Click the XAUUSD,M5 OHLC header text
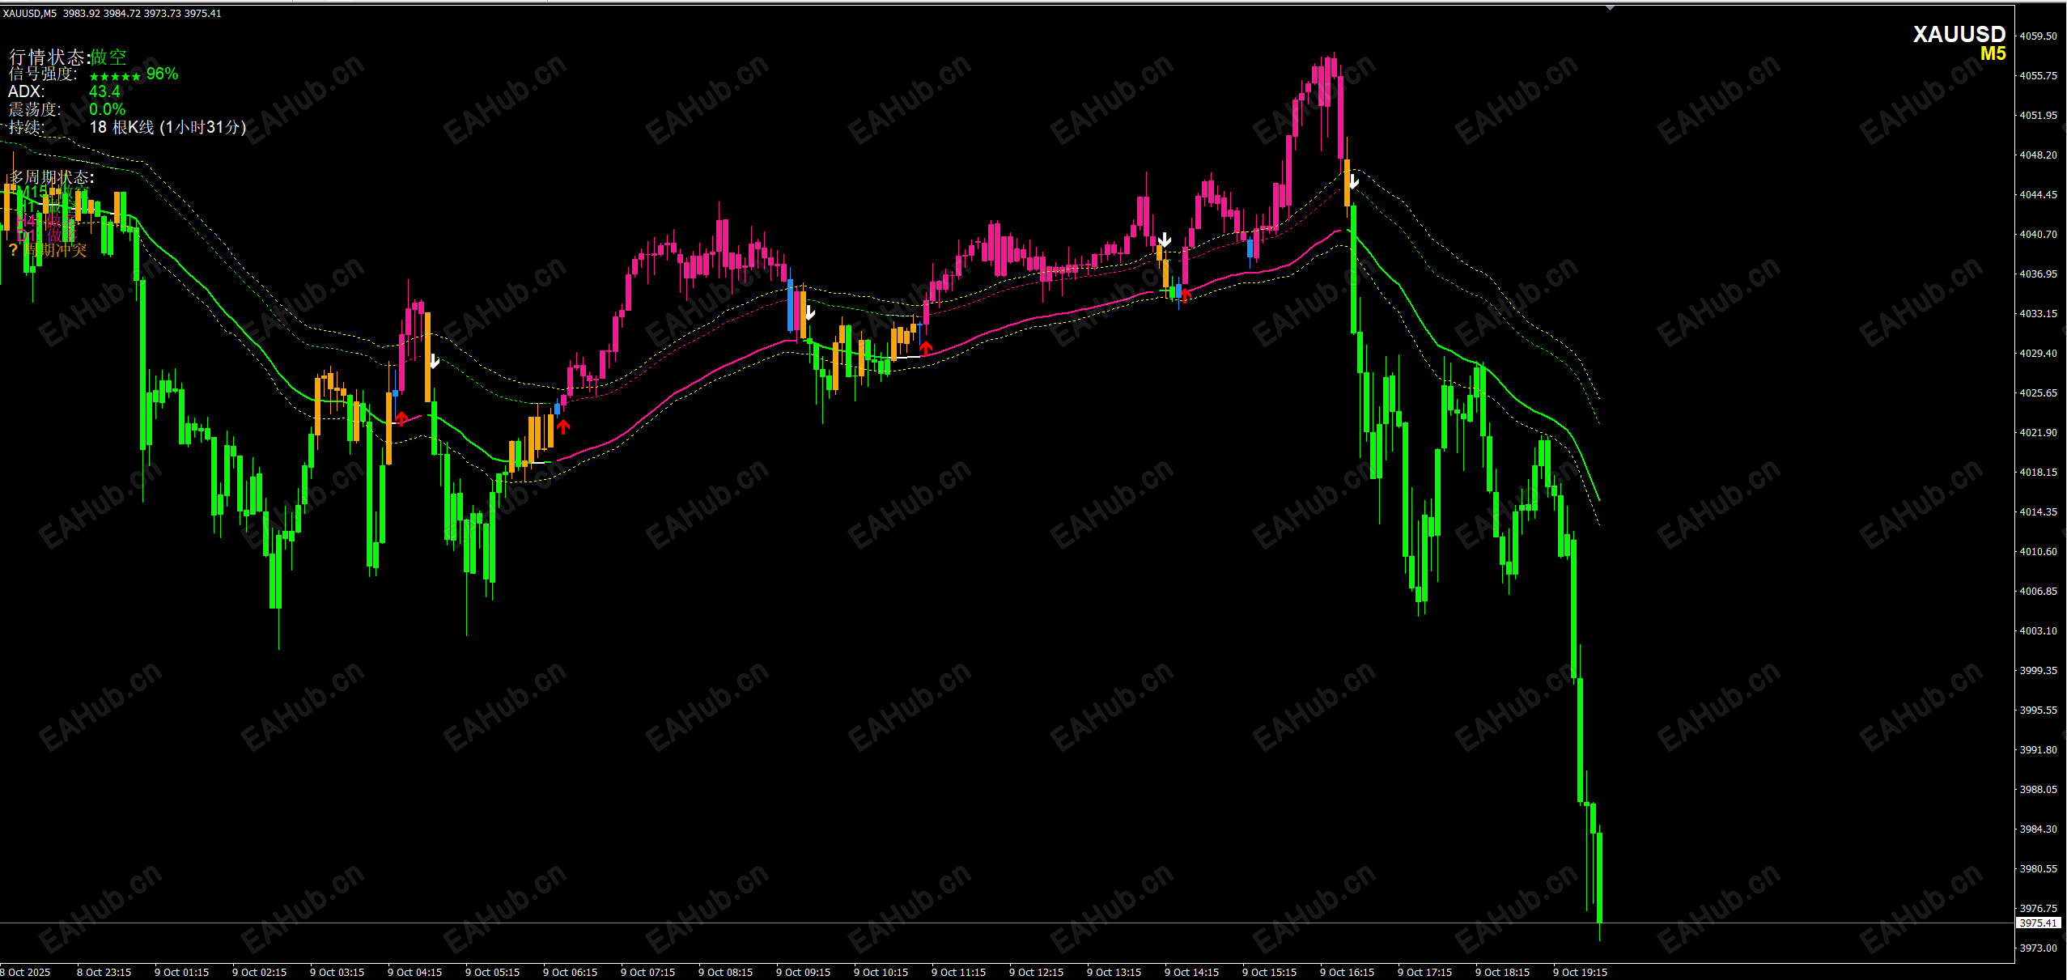Viewport: 2067px width, 980px height. point(112,14)
